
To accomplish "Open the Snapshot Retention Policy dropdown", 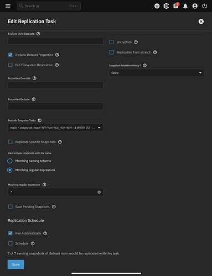I will pos(157,73).
